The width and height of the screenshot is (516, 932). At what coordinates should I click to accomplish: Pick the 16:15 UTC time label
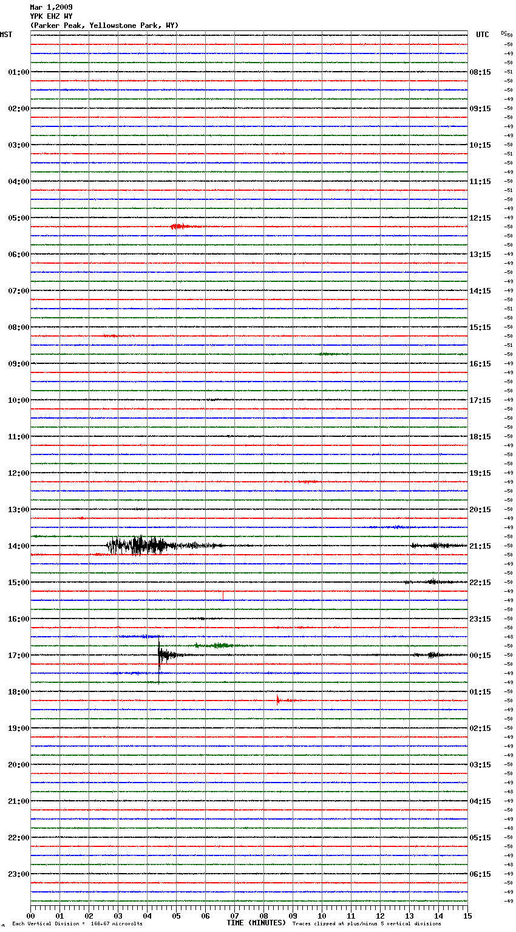coord(480,364)
